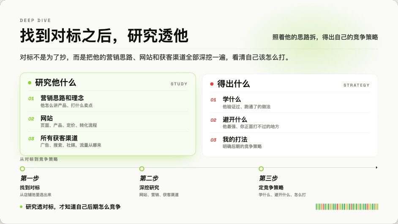
Task: Select item 学什么
Action: (x=232, y=99)
